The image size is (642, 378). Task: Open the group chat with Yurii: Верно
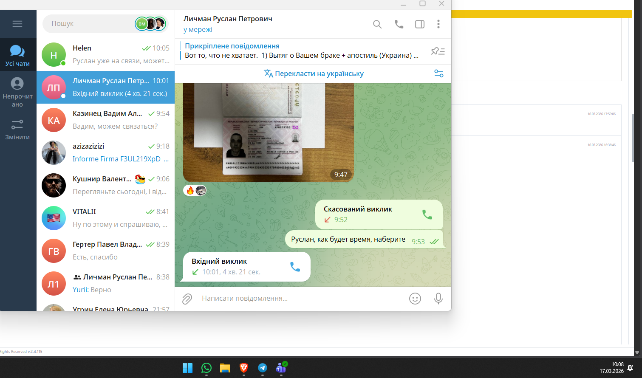[x=105, y=284]
